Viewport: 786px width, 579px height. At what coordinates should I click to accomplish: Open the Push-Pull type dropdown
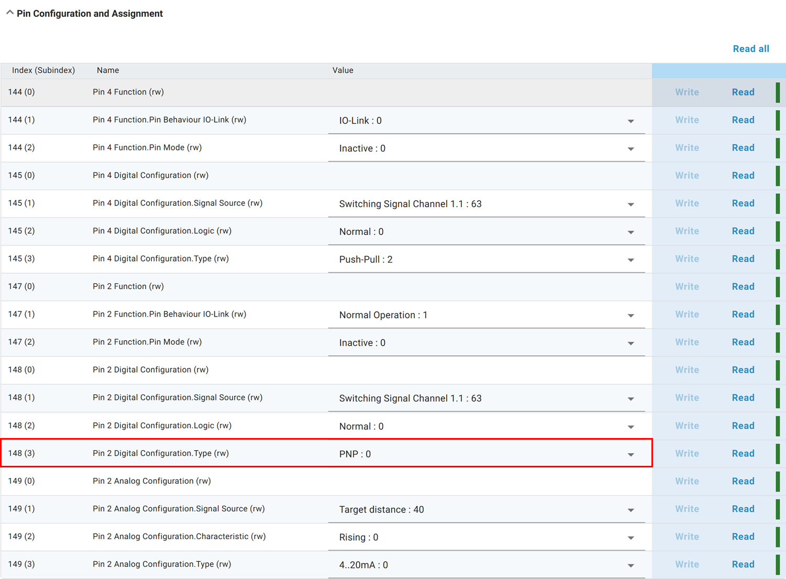tap(630, 260)
